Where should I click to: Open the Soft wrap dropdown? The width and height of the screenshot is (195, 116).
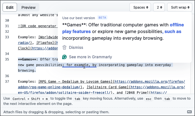click(180, 7)
